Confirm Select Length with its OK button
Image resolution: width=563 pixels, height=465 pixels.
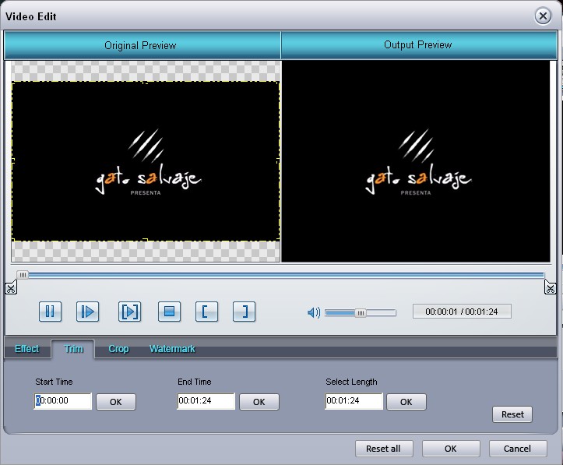click(x=406, y=402)
